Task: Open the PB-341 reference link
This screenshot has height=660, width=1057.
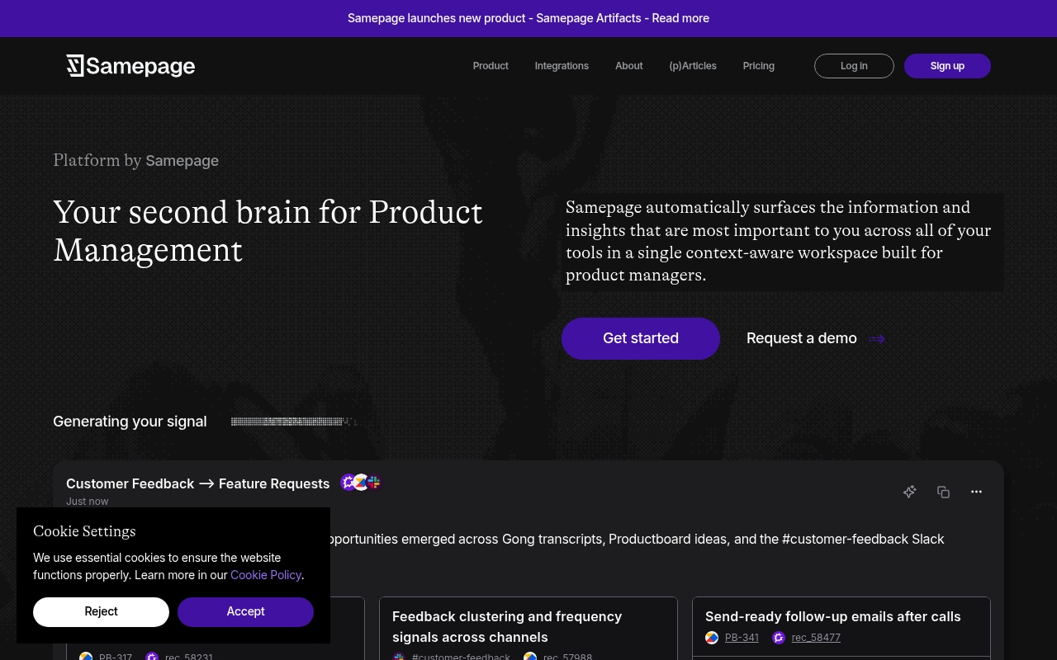Action: (742, 638)
